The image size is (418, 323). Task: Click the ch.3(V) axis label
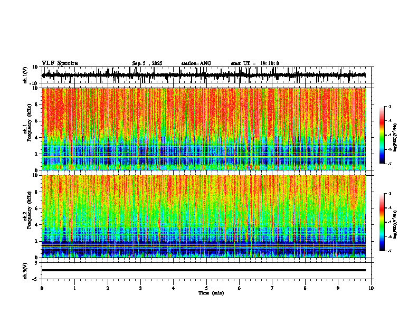(25, 271)
